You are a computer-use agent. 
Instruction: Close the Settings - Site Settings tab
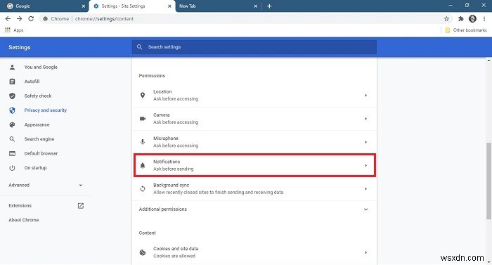[169, 6]
